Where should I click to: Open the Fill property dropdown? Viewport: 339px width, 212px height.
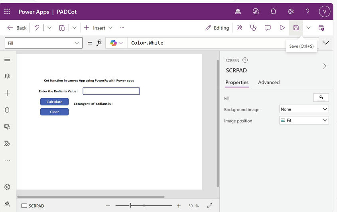click(x=43, y=43)
